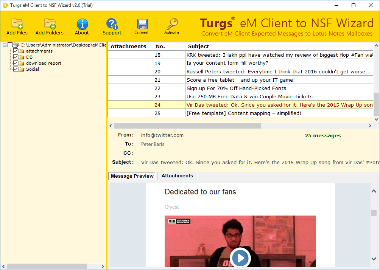Click the Gfycat link in preview
This screenshot has width=380, height=270.
(x=172, y=207)
